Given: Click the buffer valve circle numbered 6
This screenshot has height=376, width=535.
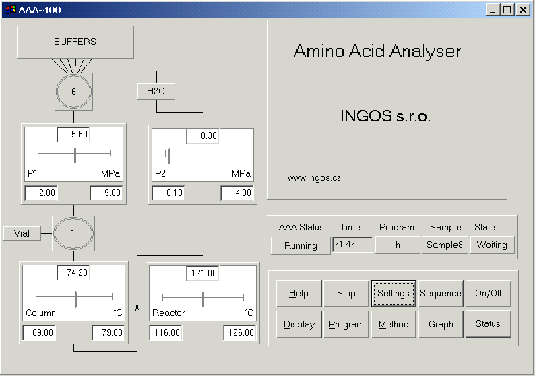Looking at the screenshot, I should (x=73, y=92).
